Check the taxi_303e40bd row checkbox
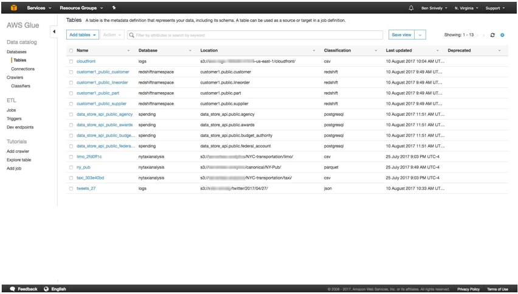Image resolution: width=518 pixels, height=294 pixels. 71,178
